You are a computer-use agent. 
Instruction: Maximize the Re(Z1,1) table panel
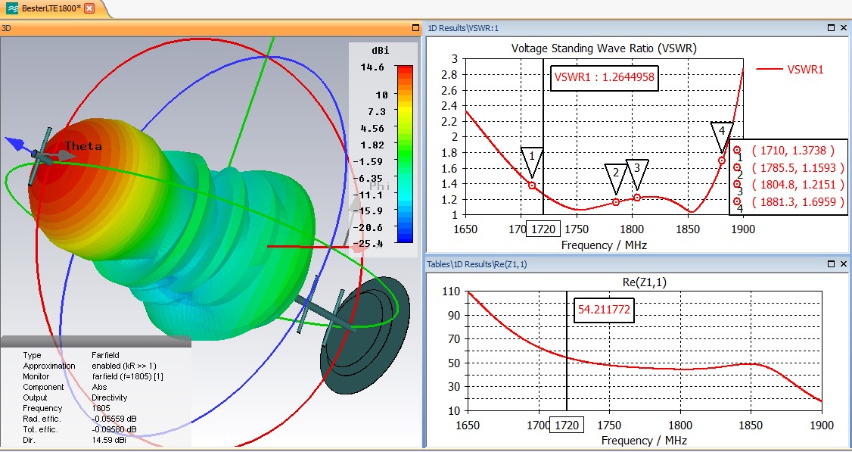831,264
